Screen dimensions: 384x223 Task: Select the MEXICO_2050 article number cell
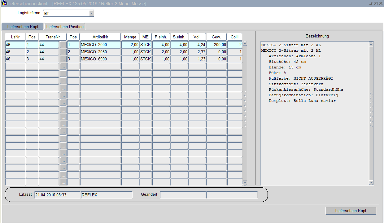point(100,52)
